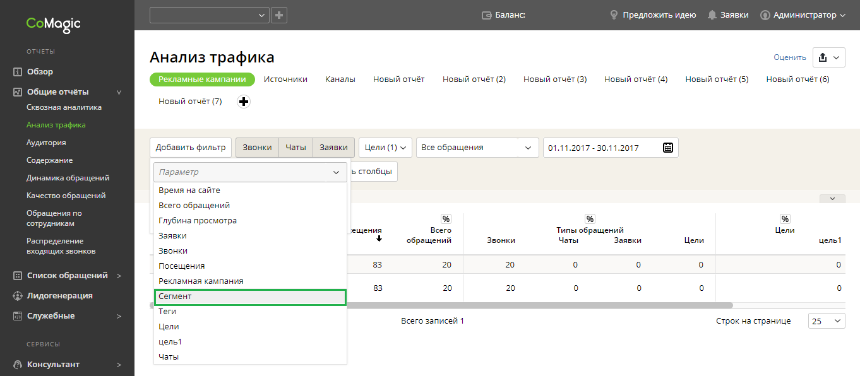Toggle percent for Всего обращений column
Image resolution: width=860 pixels, height=376 pixels.
446,219
